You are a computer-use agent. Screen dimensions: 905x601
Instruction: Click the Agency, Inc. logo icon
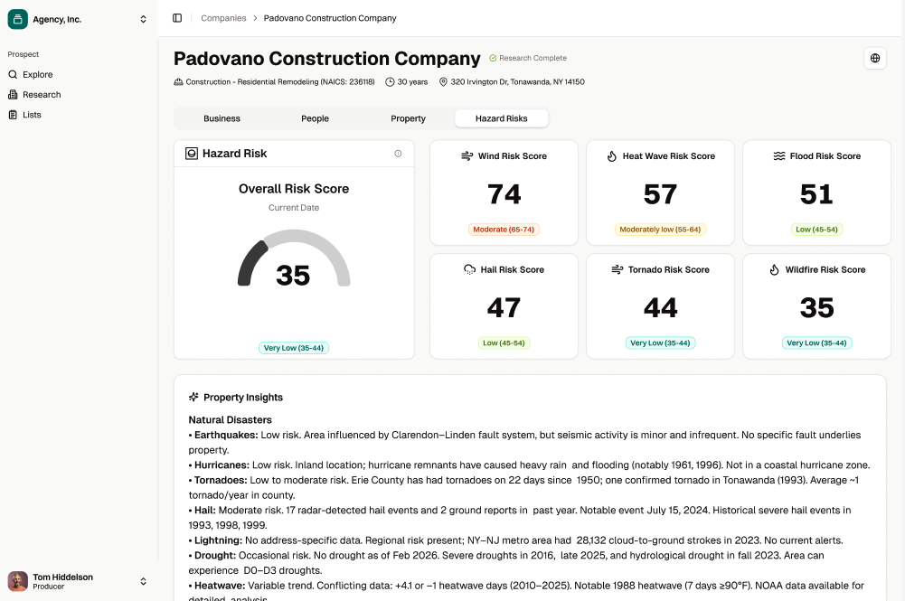coord(18,19)
